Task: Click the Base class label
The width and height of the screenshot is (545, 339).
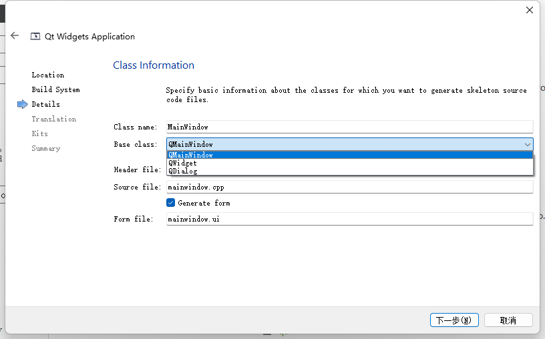Action: [136, 145]
